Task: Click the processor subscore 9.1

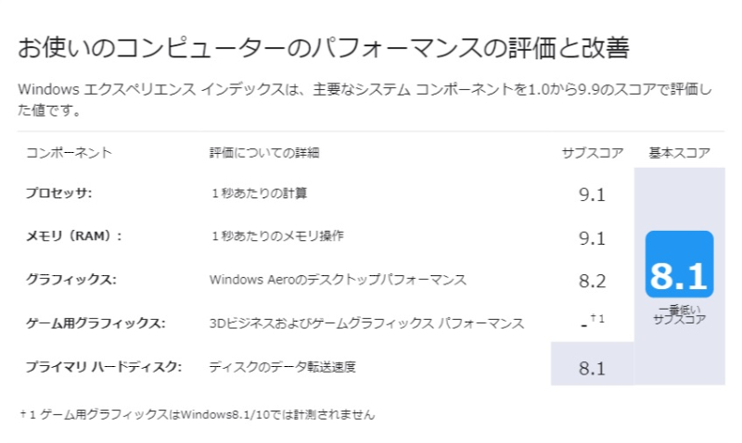Action: (x=592, y=195)
